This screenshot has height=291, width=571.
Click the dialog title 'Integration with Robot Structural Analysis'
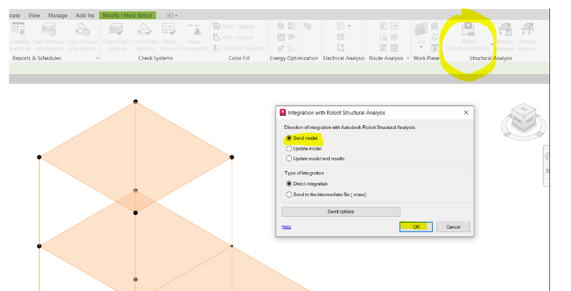pos(336,113)
